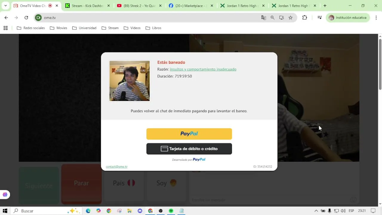Open the Redes sociales bookmark folder
This screenshot has height=215, width=382.
click(31, 28)
